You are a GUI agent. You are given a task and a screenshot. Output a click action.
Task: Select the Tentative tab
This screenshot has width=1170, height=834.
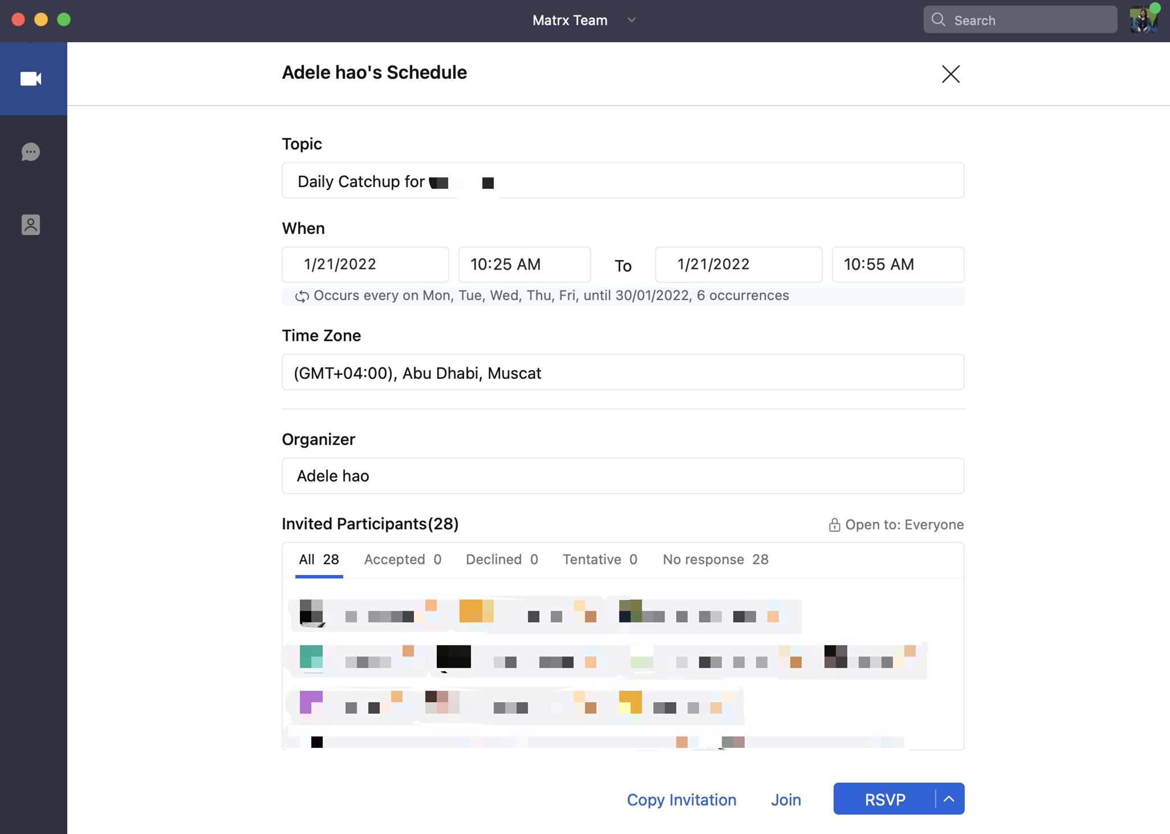pyautogui.click(x=600, y=560)
